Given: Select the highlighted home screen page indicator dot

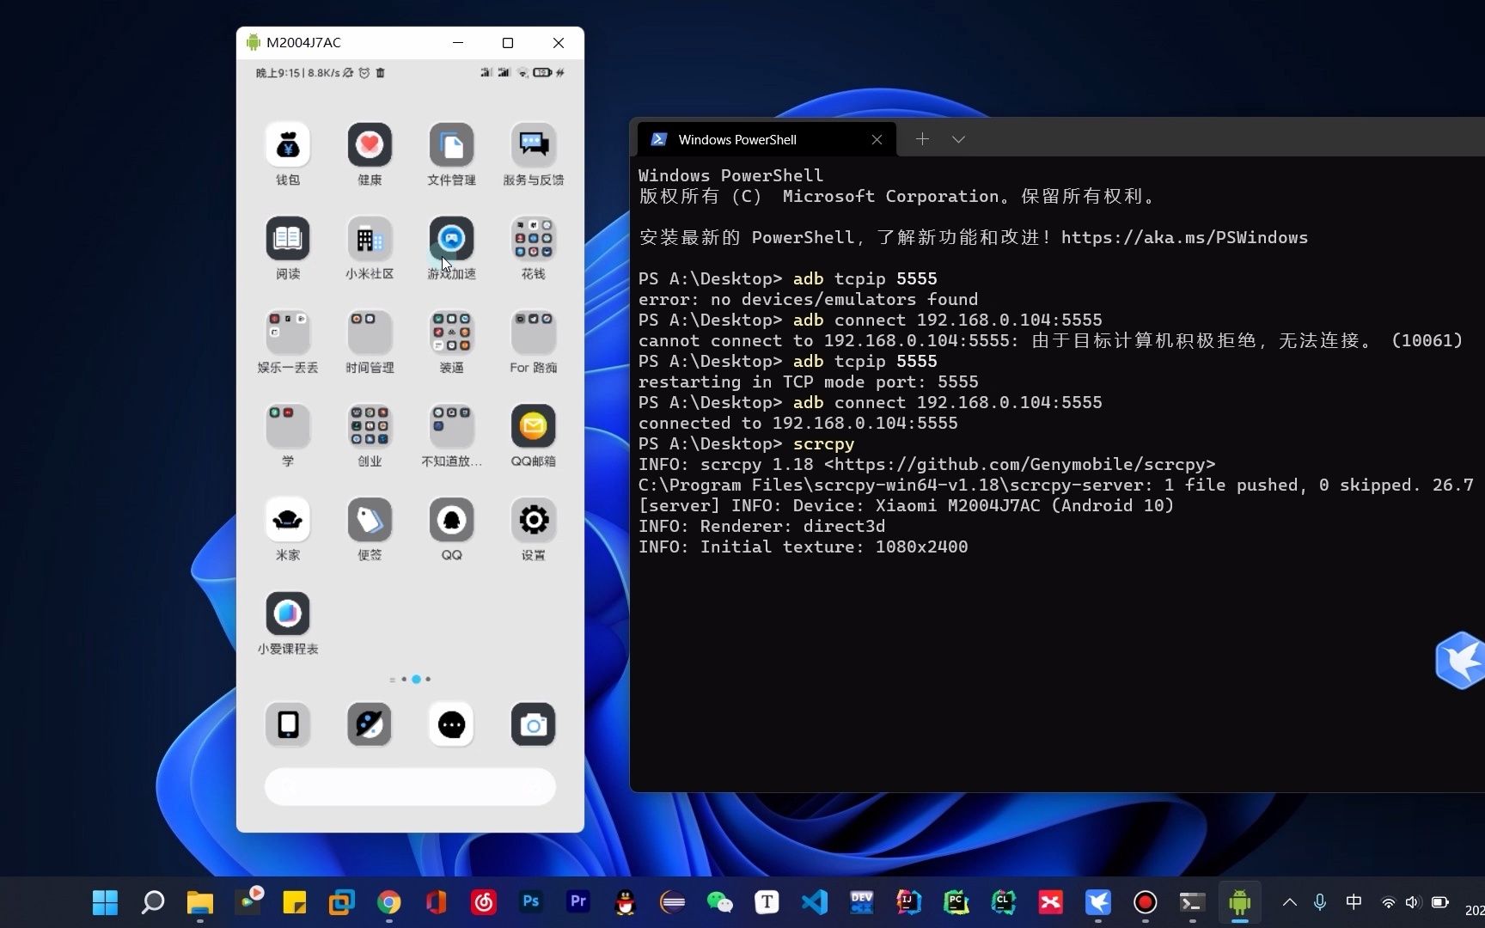Looking at the screenshot, I should point(416,679).
